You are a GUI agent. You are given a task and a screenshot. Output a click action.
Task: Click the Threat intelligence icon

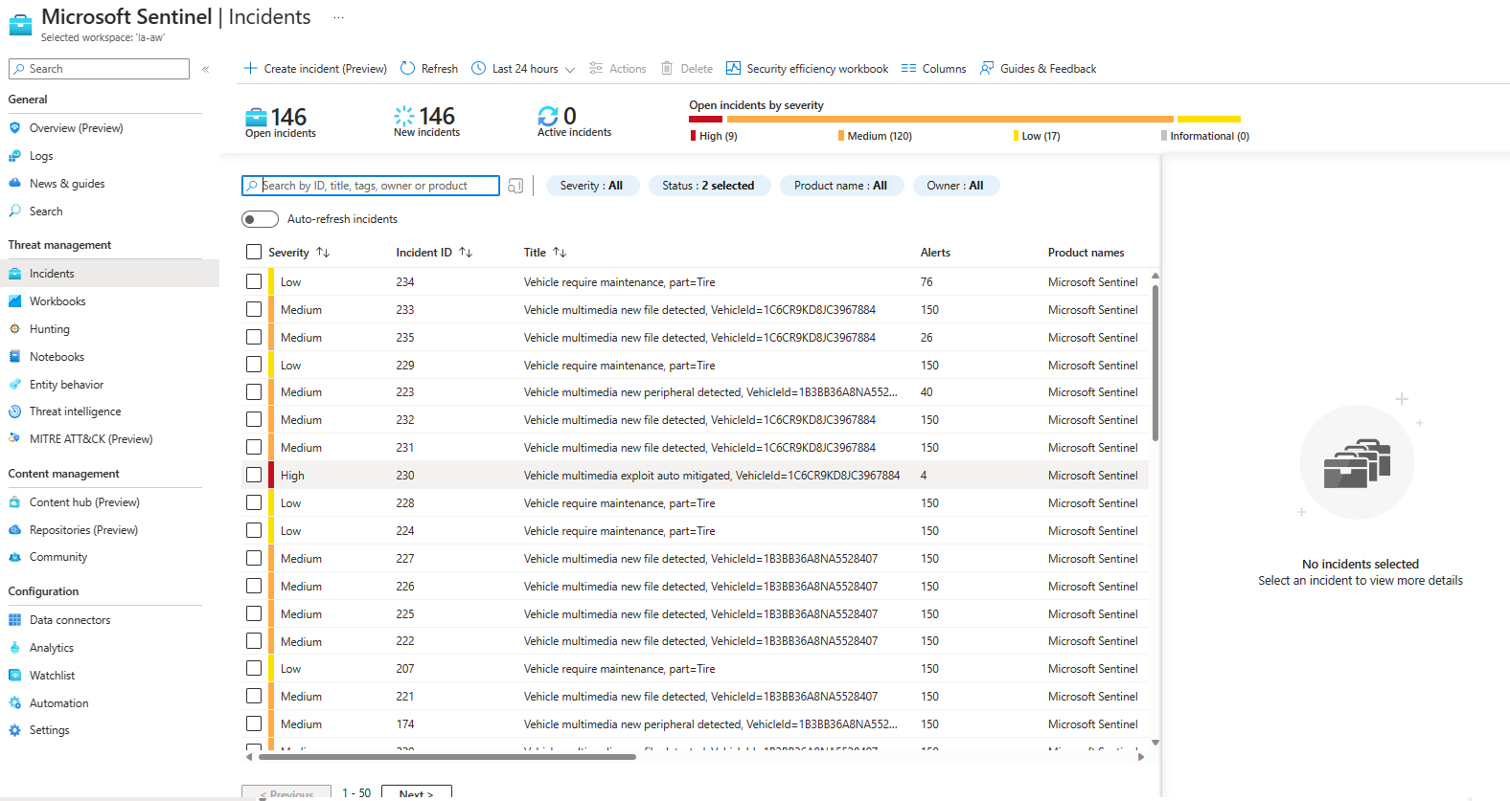[x=14, y=412]
